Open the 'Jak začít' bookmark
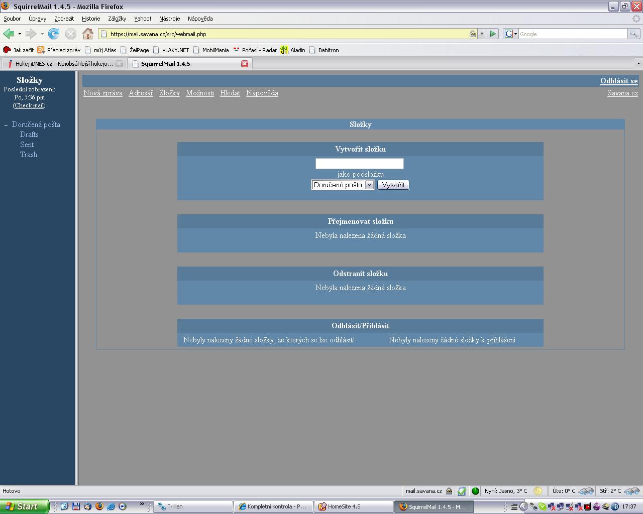This screenshot has height=514, width=643. click(19, 50)
